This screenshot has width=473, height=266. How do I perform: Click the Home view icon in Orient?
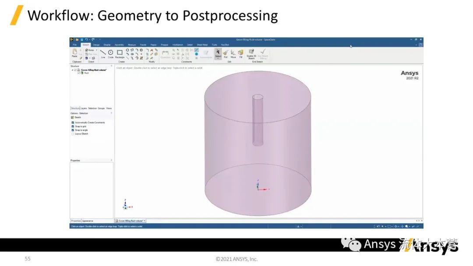pyautogui.click(x=87, y=50)
